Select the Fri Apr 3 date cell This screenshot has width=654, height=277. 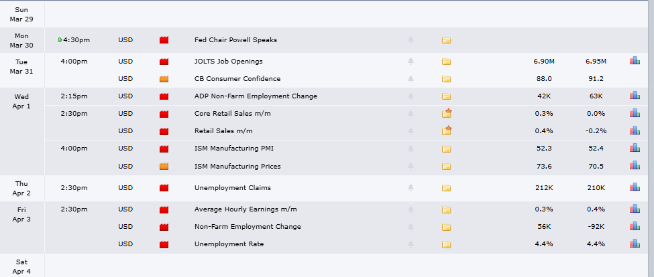(21, 215)
